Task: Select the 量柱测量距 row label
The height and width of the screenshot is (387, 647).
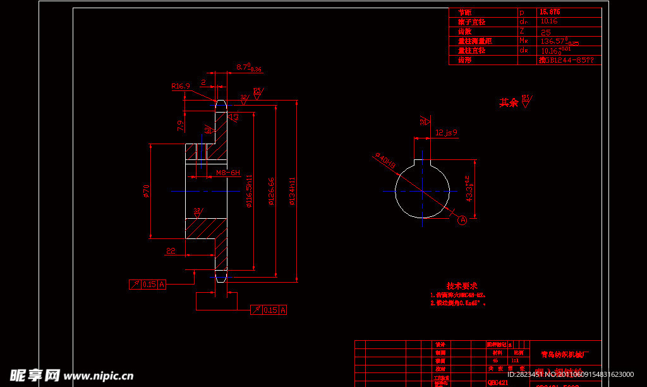Action: pyautogui.click(x=475, y=41)
